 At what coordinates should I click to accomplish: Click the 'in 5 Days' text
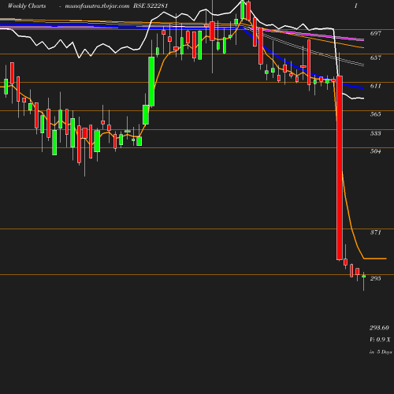381,352
